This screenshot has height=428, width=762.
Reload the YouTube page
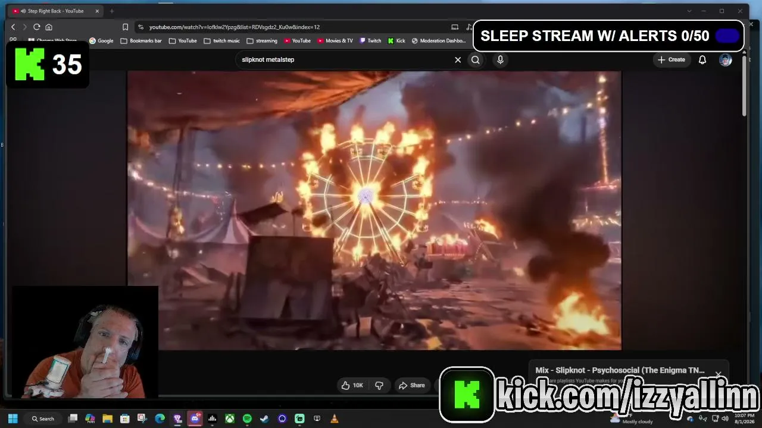point(36,27)
